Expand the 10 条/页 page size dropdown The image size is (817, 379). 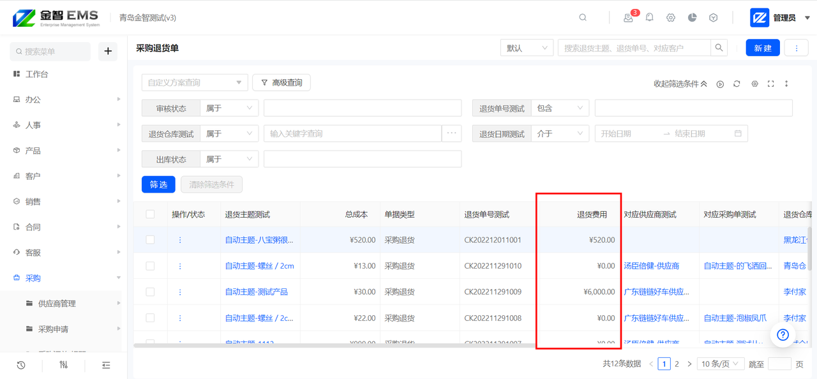tap(720, 364)
